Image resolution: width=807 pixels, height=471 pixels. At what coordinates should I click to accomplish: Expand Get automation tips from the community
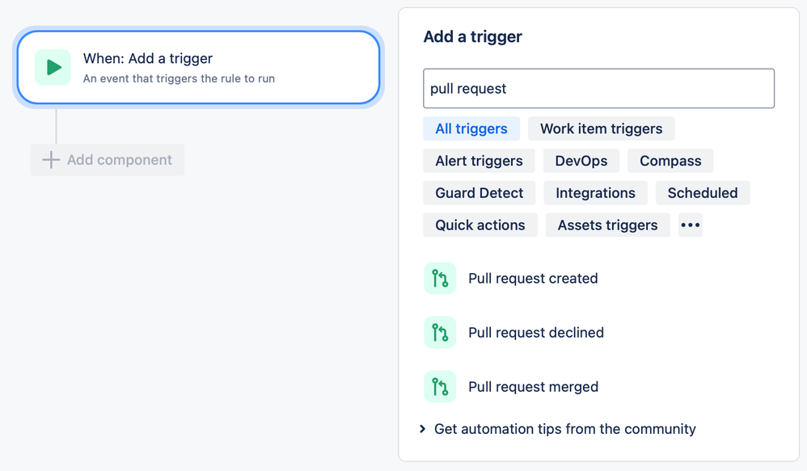(558, 429)
